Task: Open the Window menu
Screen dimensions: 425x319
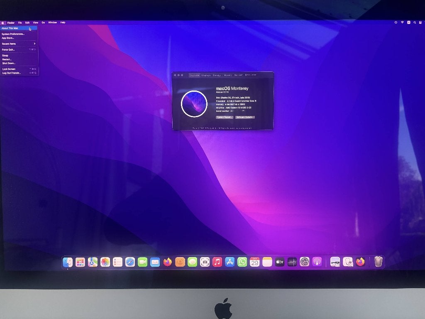Action: (x=53, y=22)
